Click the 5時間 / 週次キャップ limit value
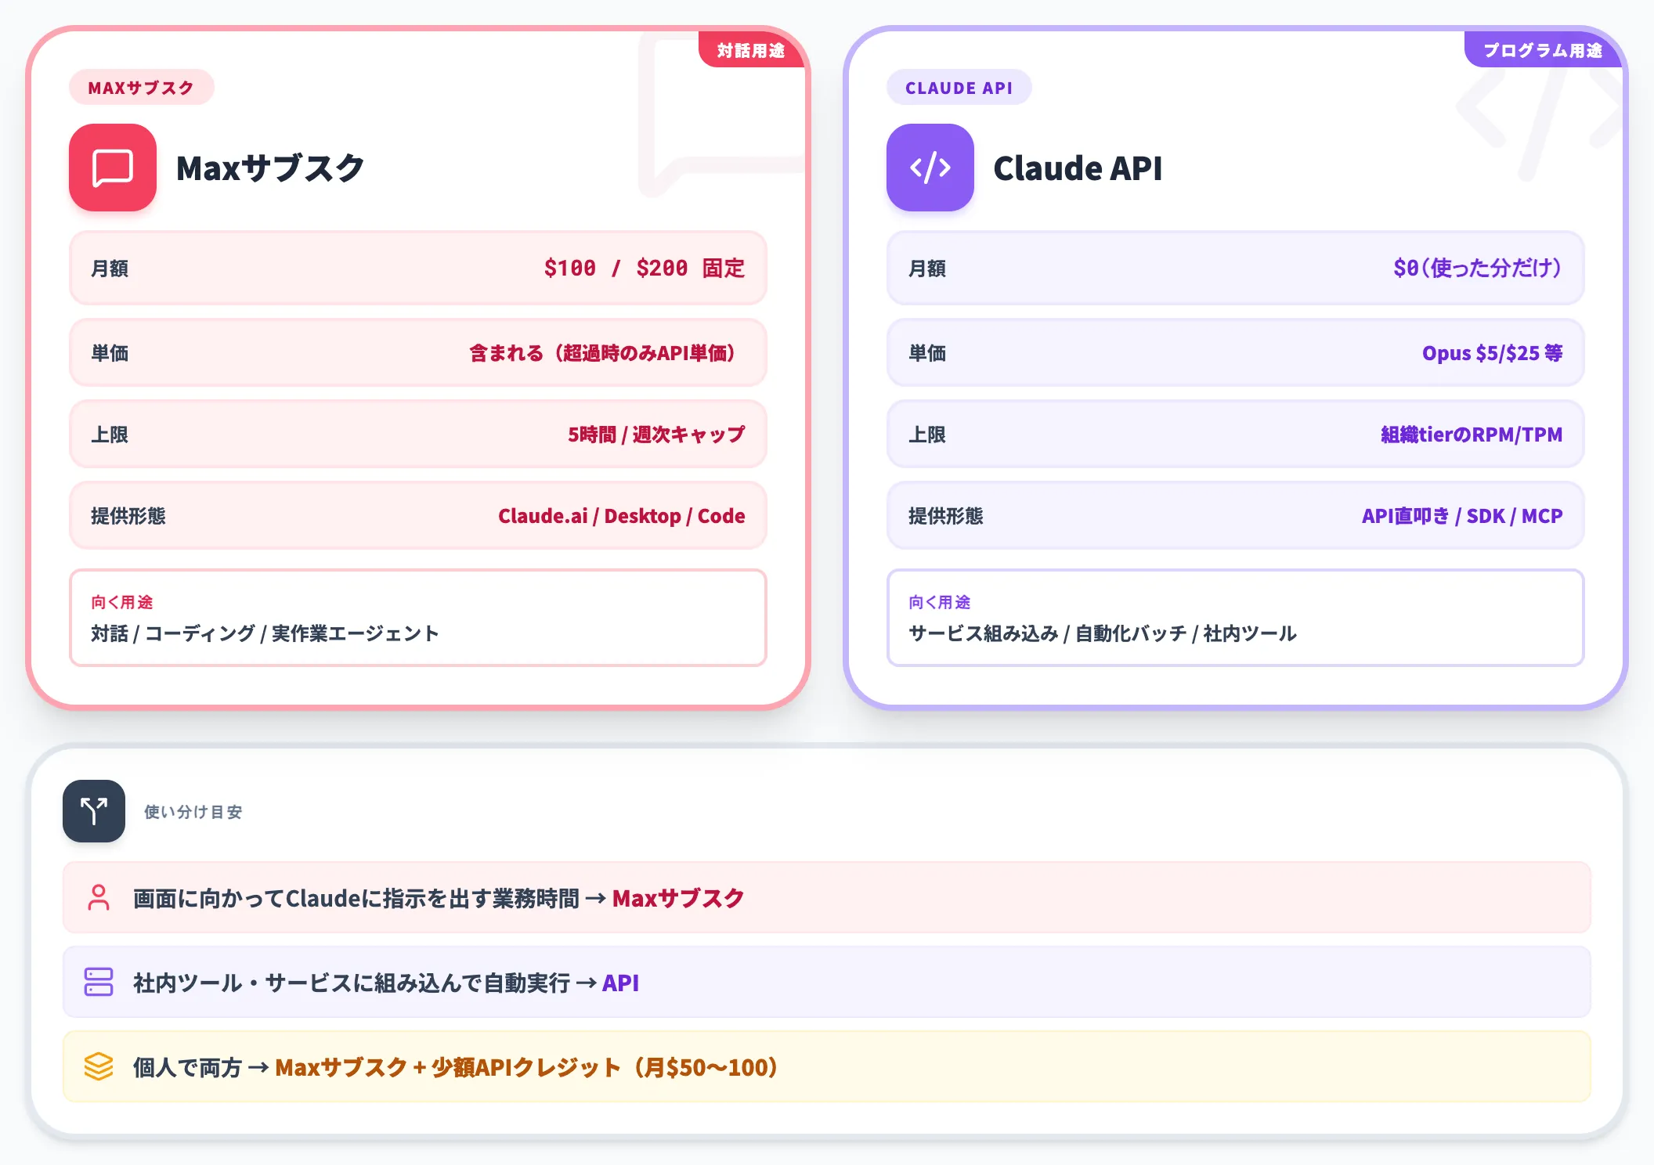The image size is (1654, 1165). (x=656, y=435)
